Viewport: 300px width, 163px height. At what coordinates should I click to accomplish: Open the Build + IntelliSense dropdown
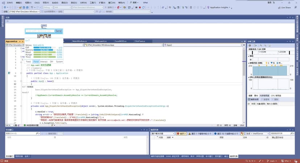click(257, 134)
